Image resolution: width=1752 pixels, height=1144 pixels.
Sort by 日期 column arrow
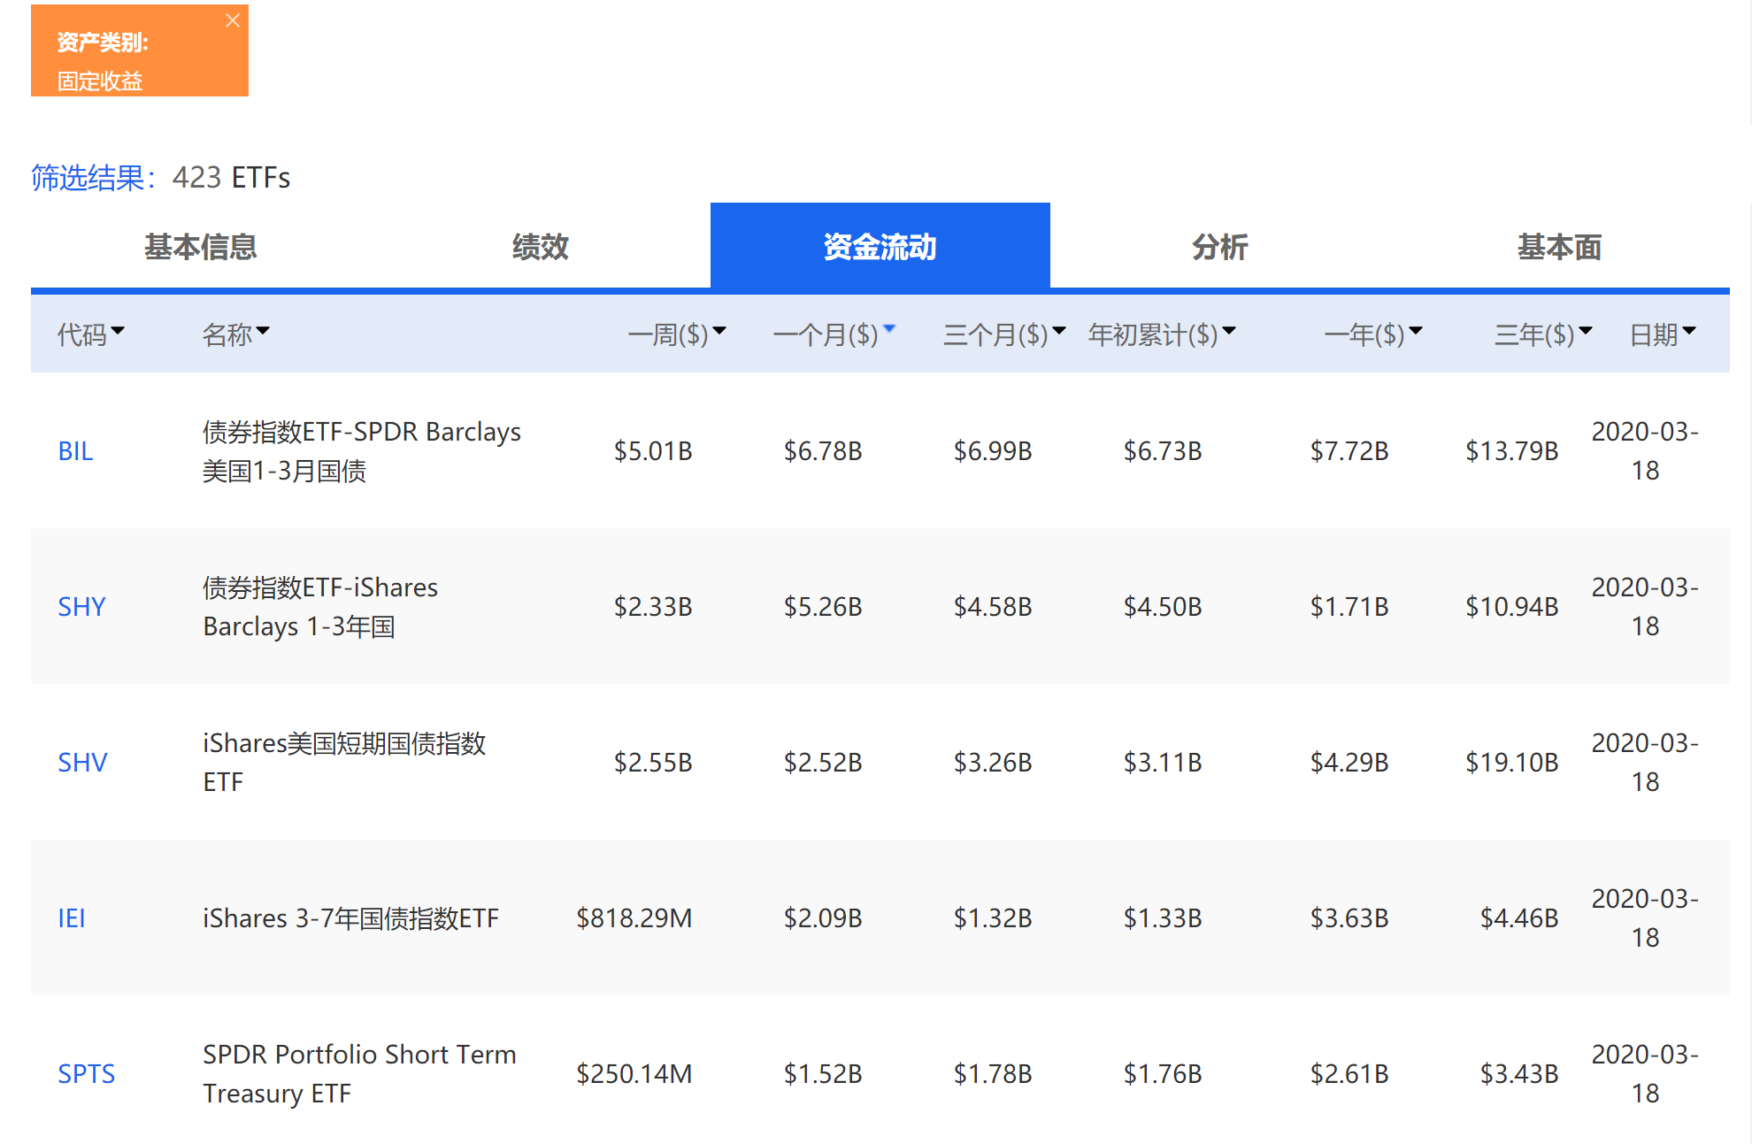[1689, 331]
